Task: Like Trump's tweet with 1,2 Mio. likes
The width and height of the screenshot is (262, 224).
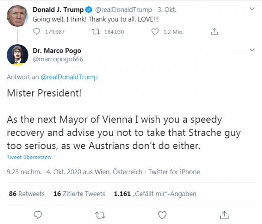Action: pyautogui.click(x=155, y=31)
